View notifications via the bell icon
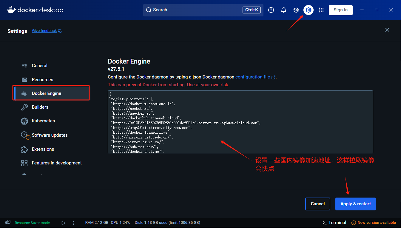Screen dimensions: 401x228 click(x=283, y=10)
